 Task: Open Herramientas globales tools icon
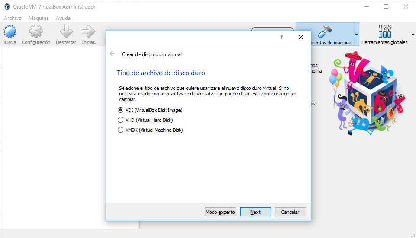coord(384,32)
